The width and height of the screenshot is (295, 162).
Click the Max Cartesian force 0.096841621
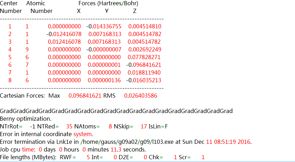coord(85,96)
